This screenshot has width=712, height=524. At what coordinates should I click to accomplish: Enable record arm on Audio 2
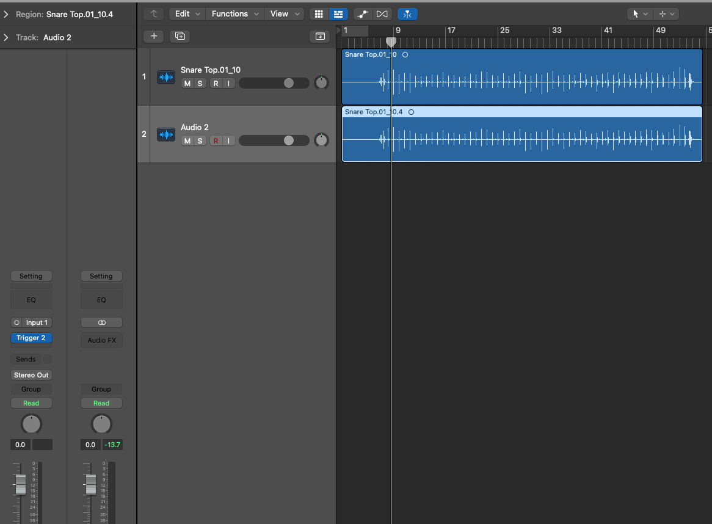pyautogui.click(x=215, y=140)
